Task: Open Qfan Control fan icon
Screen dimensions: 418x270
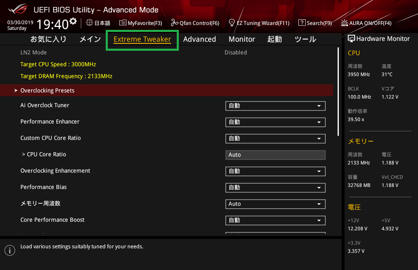Action: point(175,22)
